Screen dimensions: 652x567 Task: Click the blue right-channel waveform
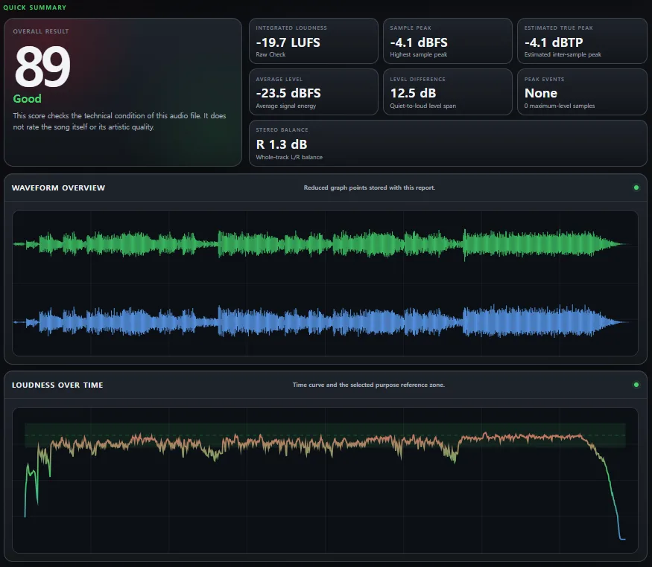320,321
